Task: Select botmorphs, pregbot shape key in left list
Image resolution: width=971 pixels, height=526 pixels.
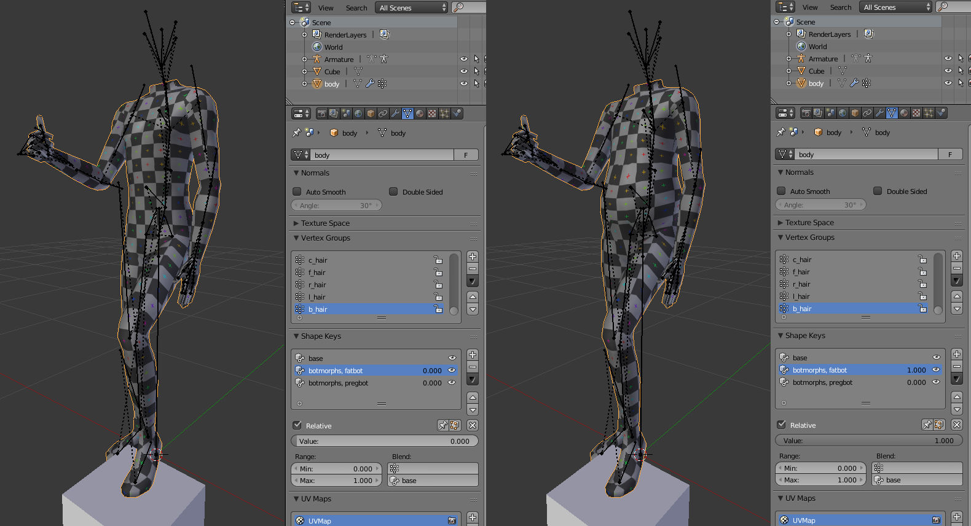Action: click(338, 383)
